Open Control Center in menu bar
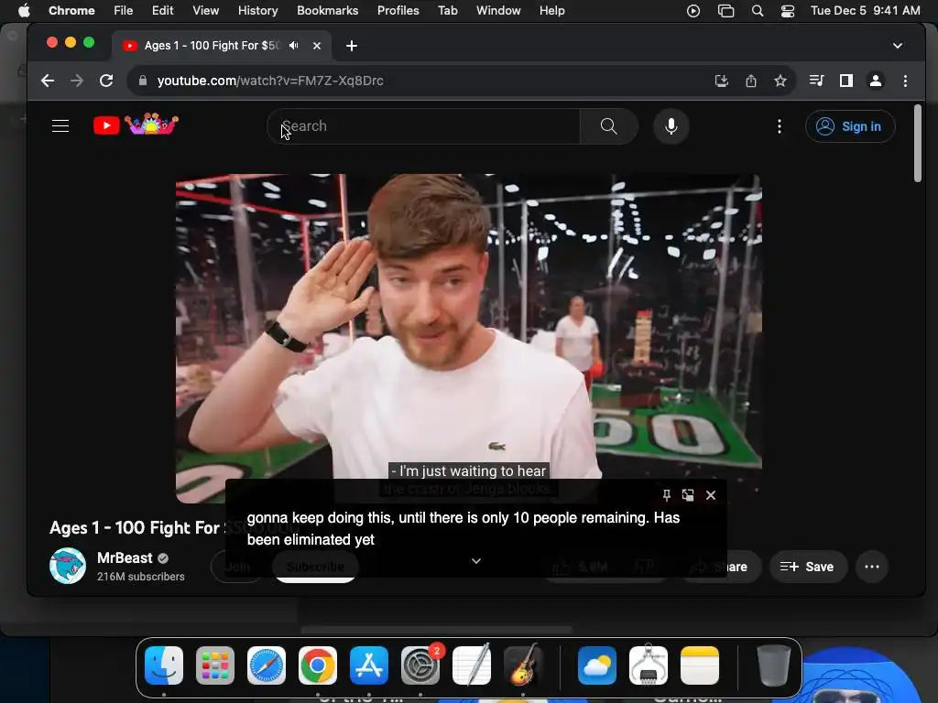The image size is (938, 703). click(x=788, y=11)
